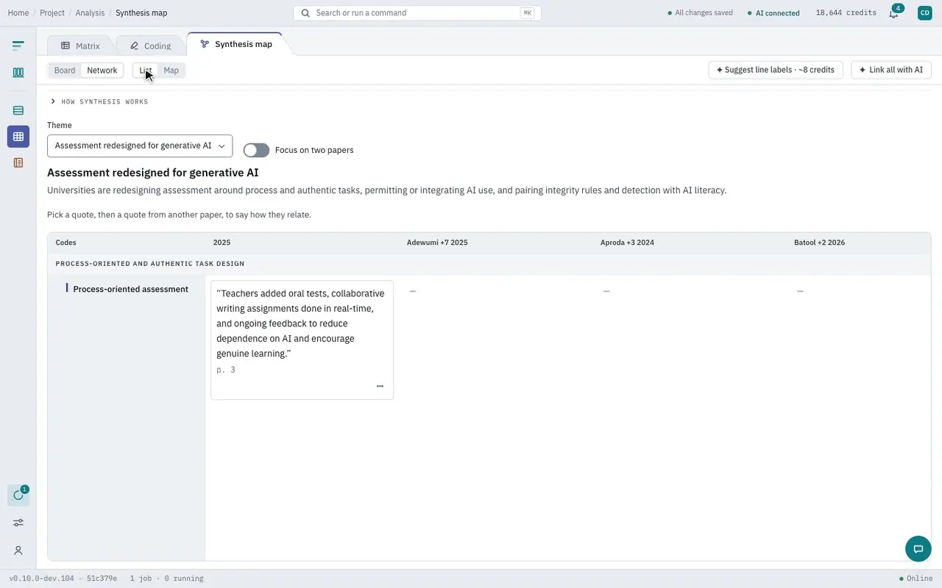Toggle Focus on two papers switch
Viewport: 942px width, 588px height.
256,150
